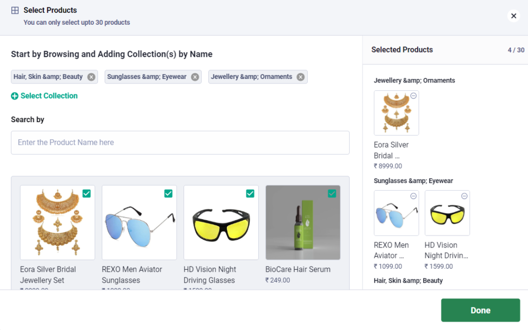Open the Select Collection link
Image resolution: width=528 pixels, height=330 pixels.
(49, 96)
